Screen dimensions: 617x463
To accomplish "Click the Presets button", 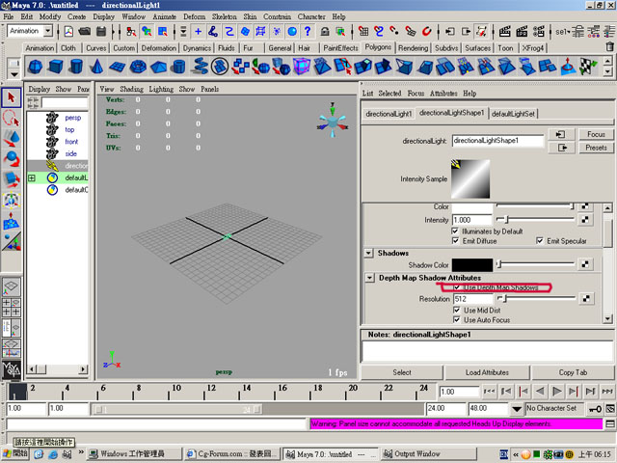I will pyautogui.click(x=596, y=148).
